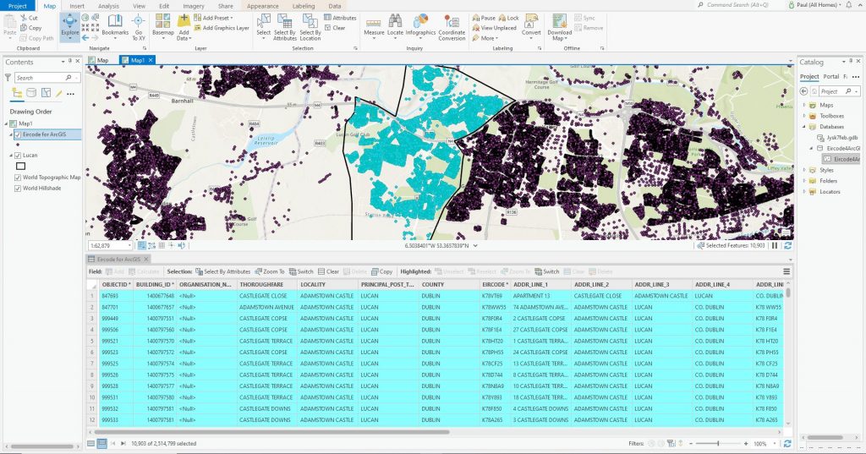Toggle Eircode for ArcGIS layer visibility

click(x=19, y=134)
